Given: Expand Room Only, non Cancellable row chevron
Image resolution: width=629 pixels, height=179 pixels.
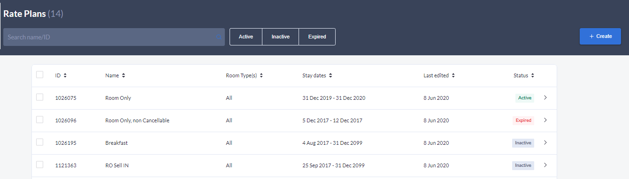Looking at the screenshot, I should coord(545,120).
